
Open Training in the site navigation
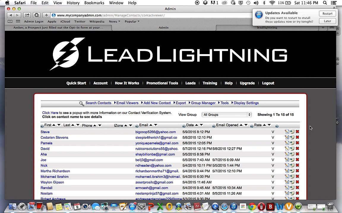tap(210, 83)
